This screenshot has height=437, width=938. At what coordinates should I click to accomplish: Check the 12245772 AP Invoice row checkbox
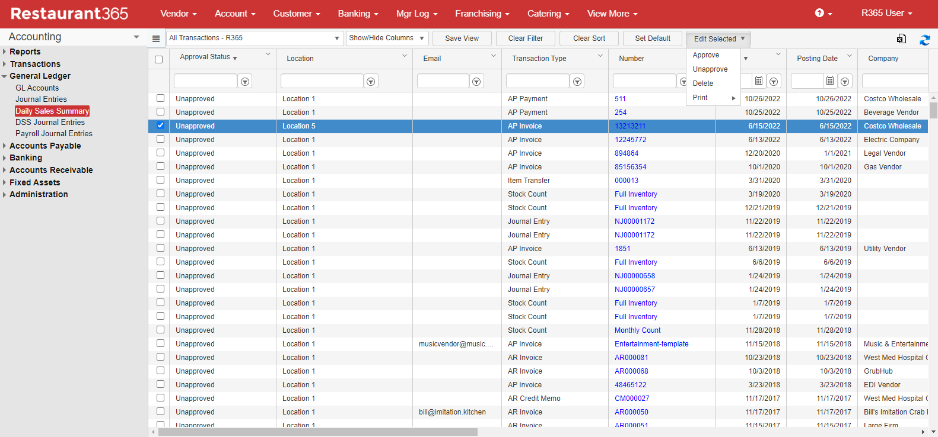pos(160,139)
